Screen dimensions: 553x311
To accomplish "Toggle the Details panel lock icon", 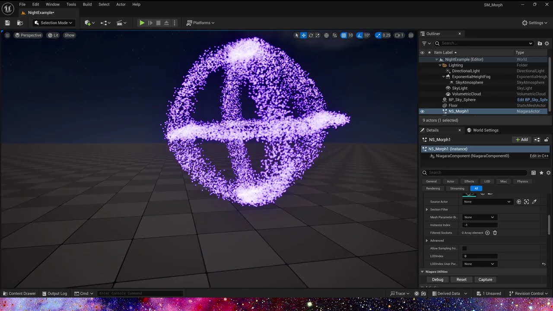I will 546,140.
